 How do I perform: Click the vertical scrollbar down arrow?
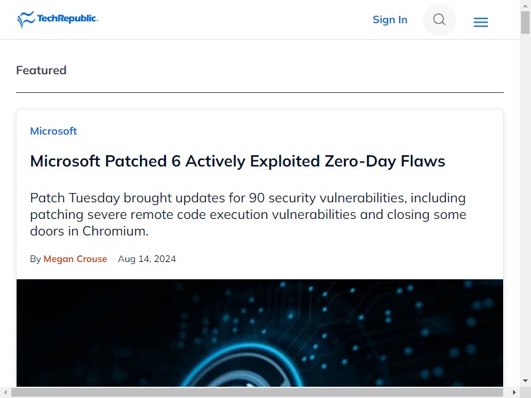525,381
